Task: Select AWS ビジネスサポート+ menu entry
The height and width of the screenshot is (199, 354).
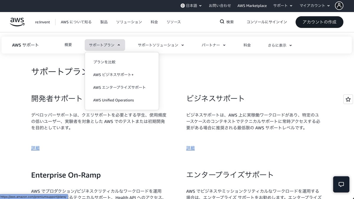Action: [113, 74]
